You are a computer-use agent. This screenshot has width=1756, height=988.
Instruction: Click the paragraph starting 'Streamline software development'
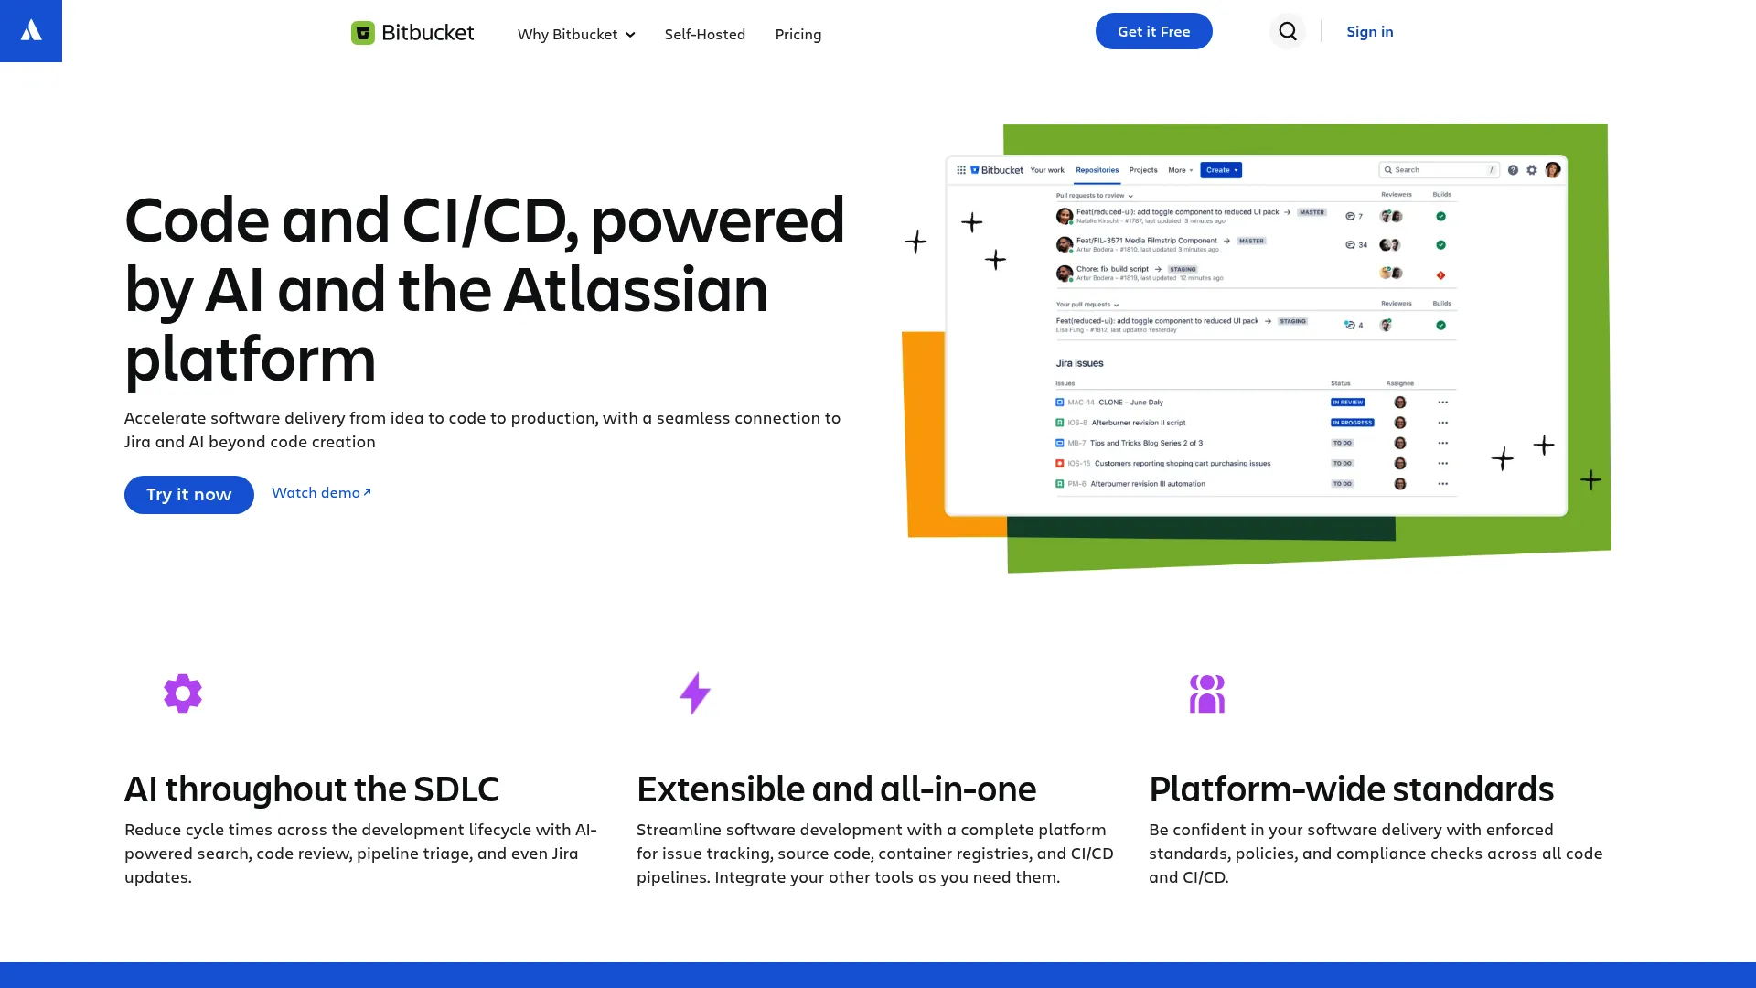tap(875, 853)
